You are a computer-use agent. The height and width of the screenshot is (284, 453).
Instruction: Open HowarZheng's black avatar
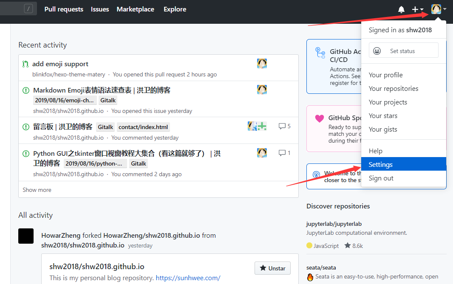[x=26, y=236]
